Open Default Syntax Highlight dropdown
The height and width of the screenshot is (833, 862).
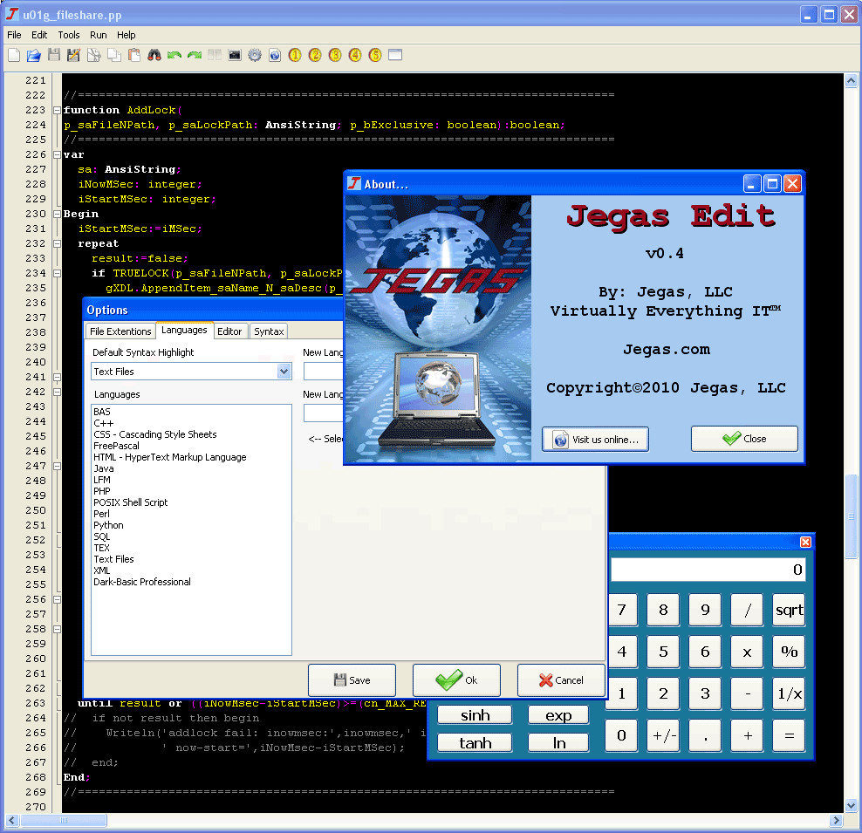[284, 372]
